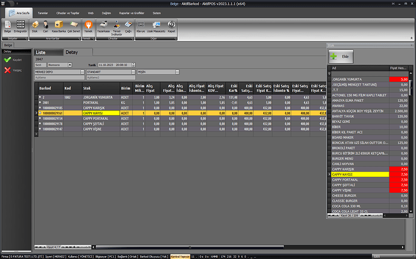This screenshot has width=416, height=259.
Task: Click the Kontrol Yapıyor status bar entry
Action: (180, 257)
